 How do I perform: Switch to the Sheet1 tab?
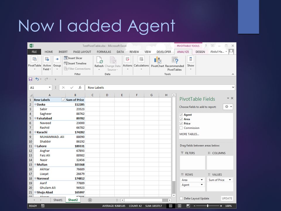coord(58,200)
